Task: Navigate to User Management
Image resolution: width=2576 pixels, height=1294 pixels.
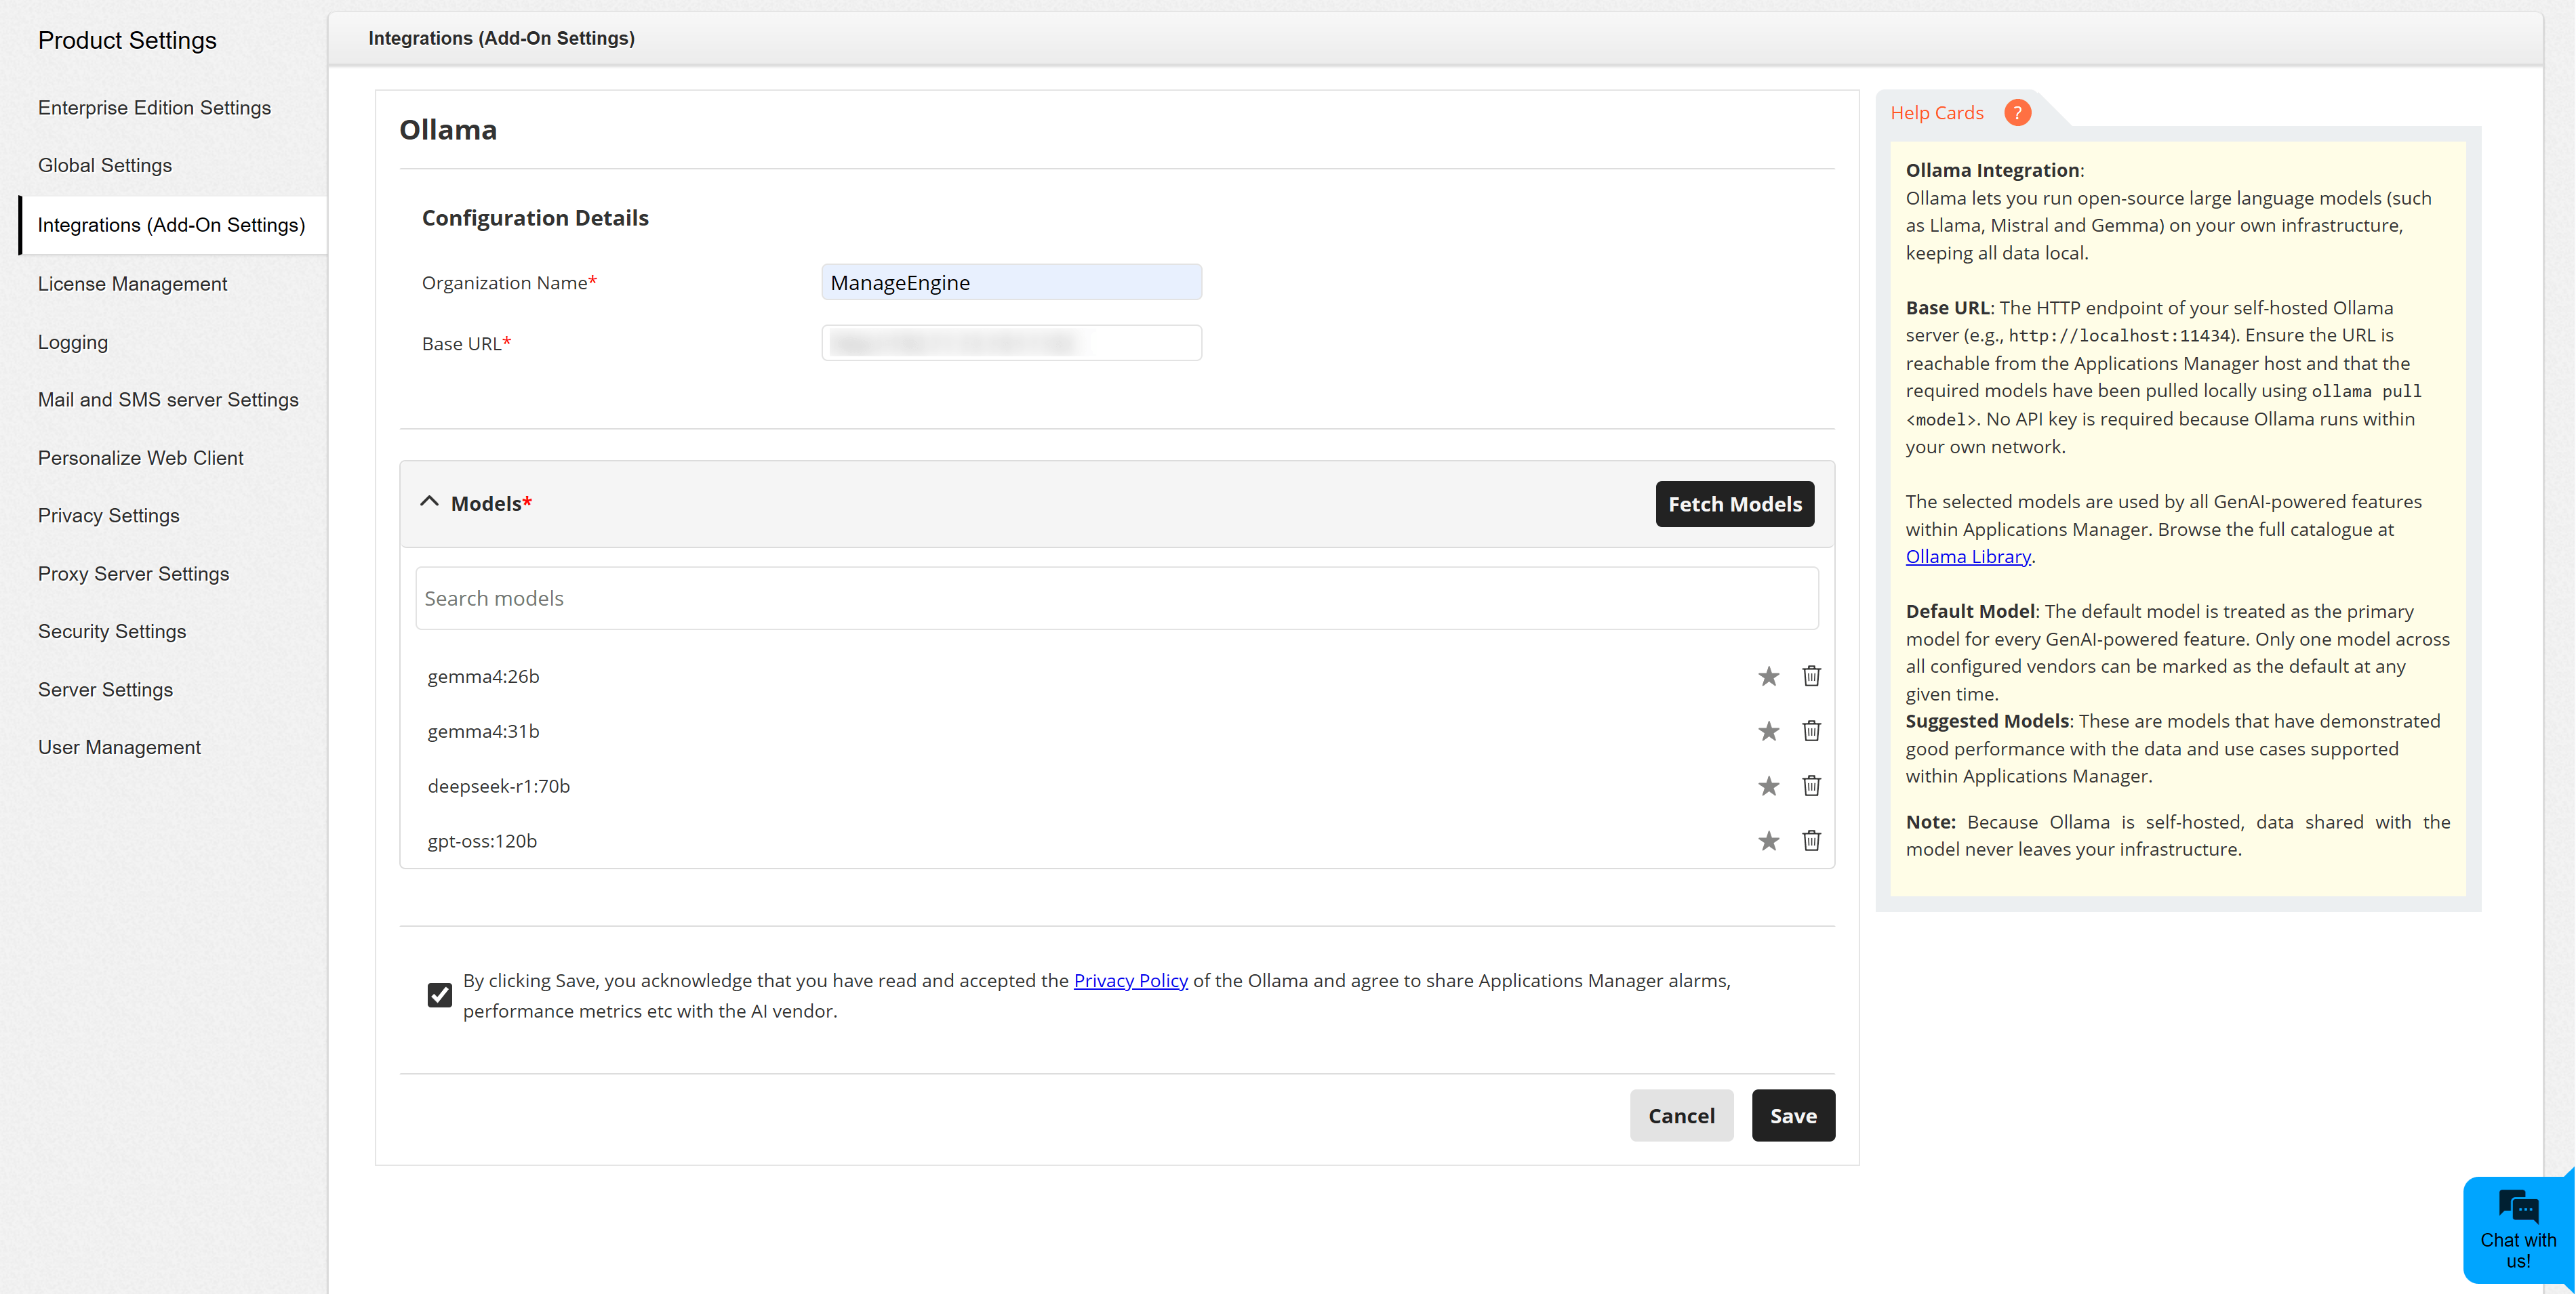Action: (119, 747)
